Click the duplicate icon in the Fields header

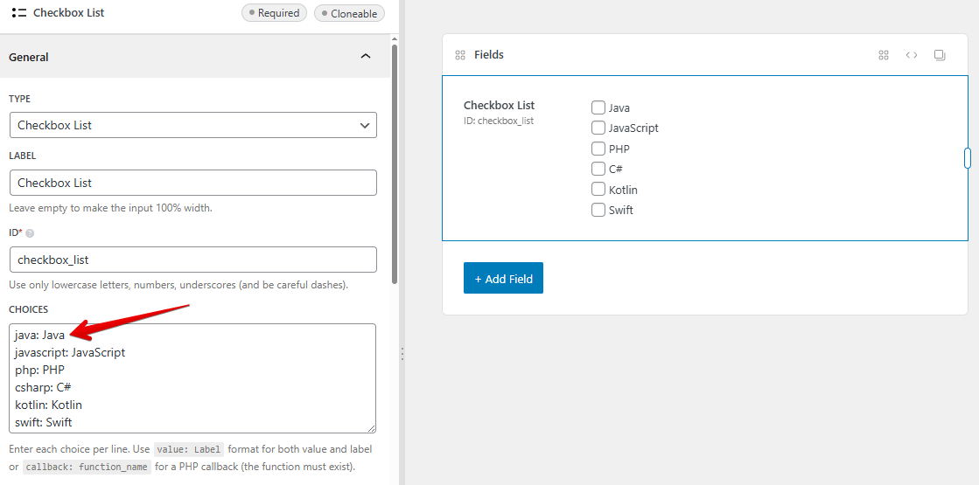(x=940, y=55)
